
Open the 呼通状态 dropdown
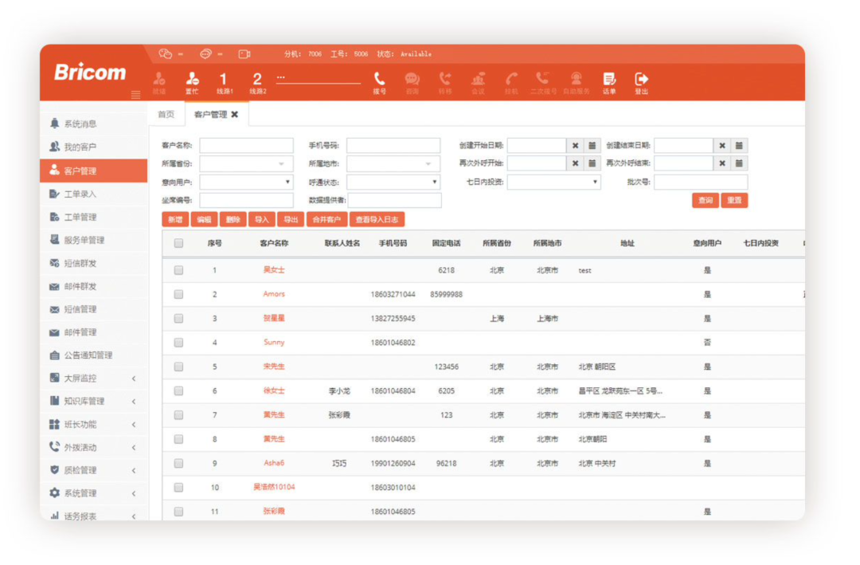(393, 182)
